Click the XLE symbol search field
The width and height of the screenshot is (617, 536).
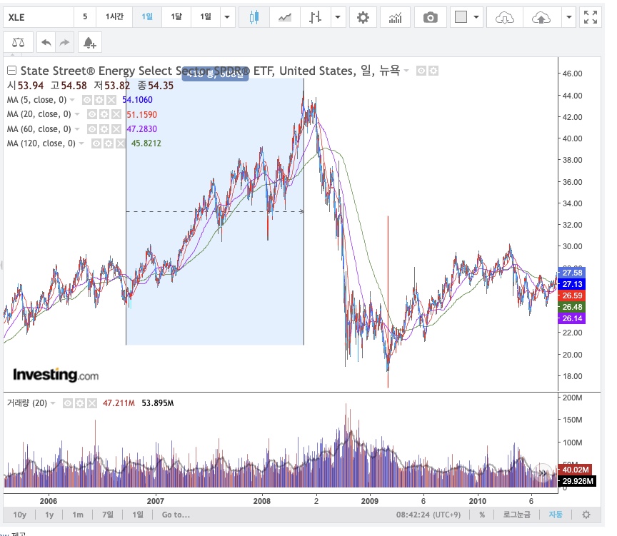click(x=39, y=17)
